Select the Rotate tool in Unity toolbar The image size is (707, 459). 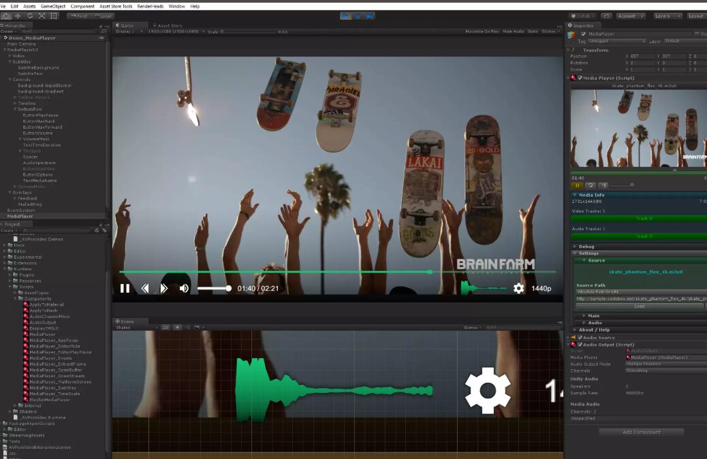[30, 16]
